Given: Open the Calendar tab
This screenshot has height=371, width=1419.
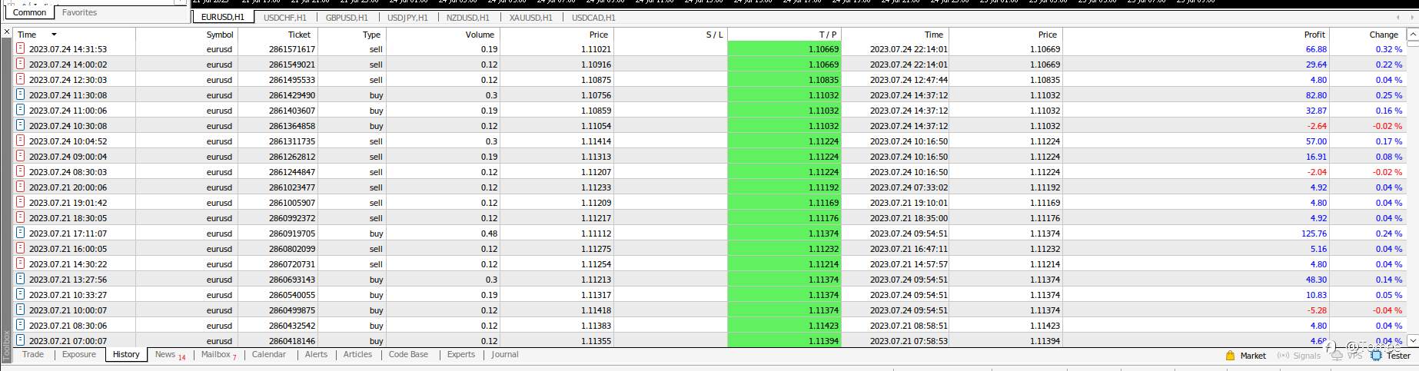Looking at the screenshot, I should pyautogui.click(x=269, y=355).
